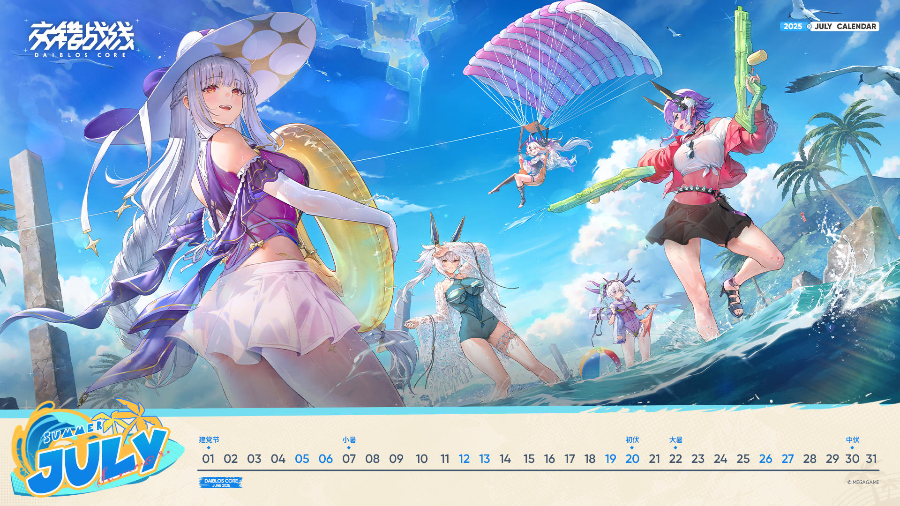Select blue weekend date 05

point(302,459)
